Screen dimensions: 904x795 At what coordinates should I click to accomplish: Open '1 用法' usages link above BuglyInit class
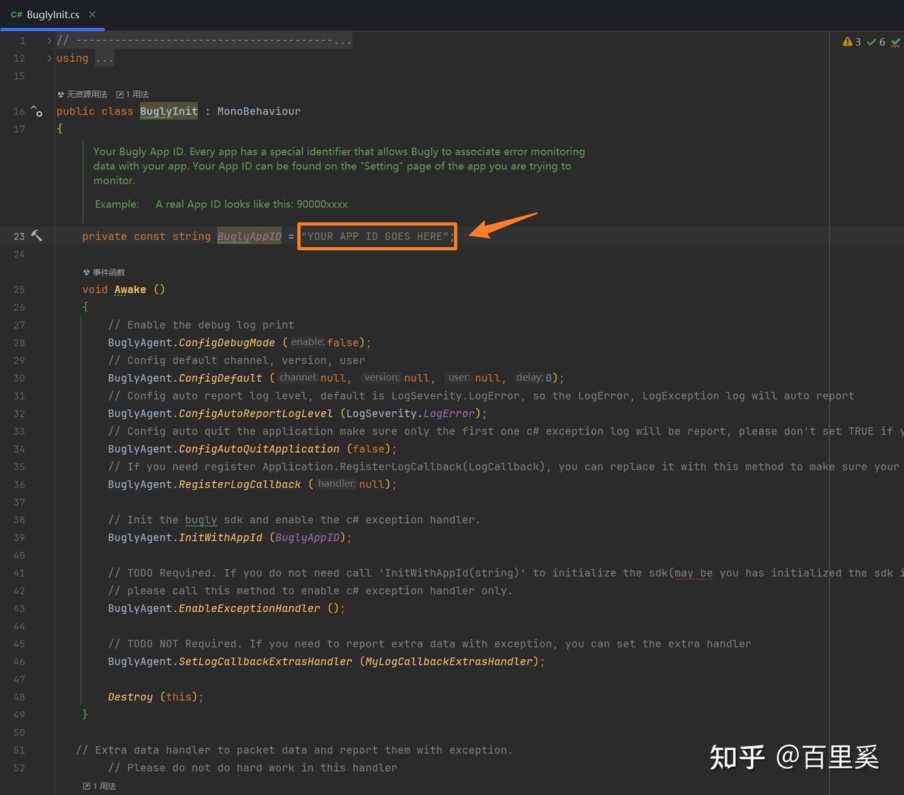click(x=132, y=94)
